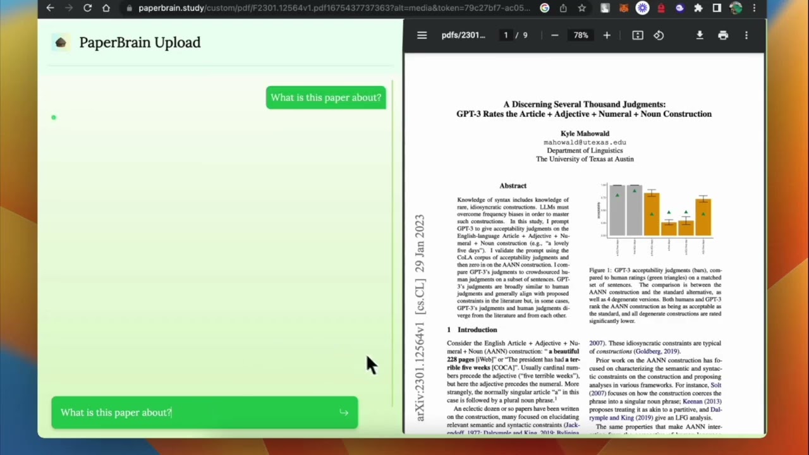This screenshot has width=809, height=455.
Task: Open the browser profile avatar
Action: tap(736, 8)
